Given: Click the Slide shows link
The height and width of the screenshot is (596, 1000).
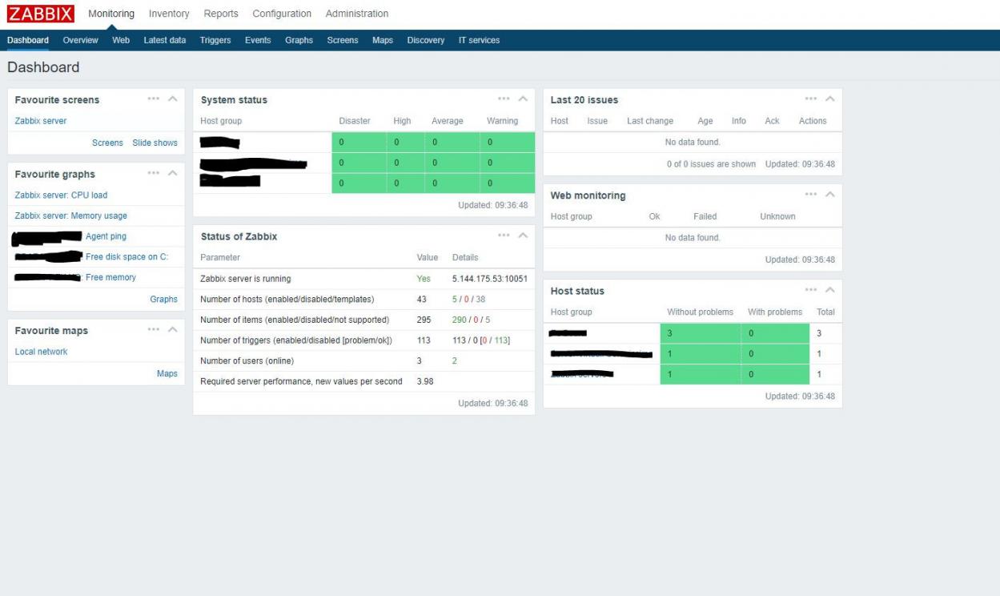Looking at the screenshot, I should point(155,143).
